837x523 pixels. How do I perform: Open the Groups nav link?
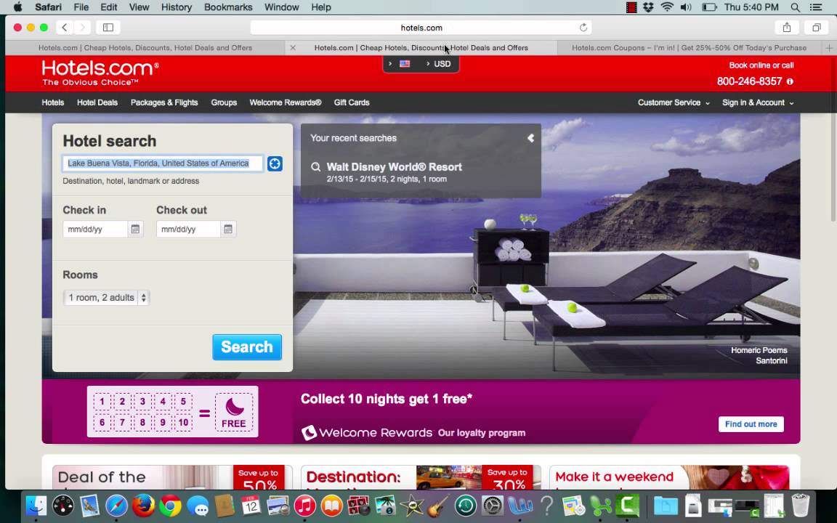click(224, 102)
